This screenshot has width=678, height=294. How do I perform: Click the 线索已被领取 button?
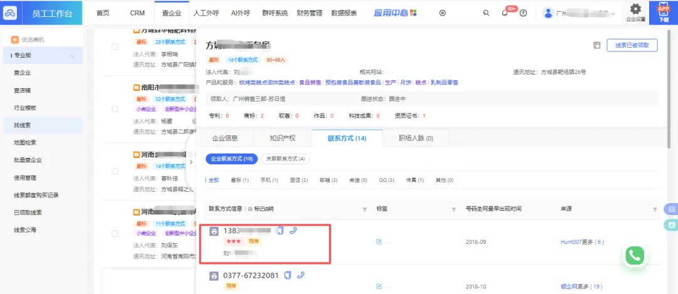pos(632,45)
